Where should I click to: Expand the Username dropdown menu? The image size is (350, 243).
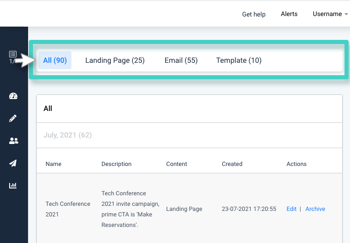[330, 14]
